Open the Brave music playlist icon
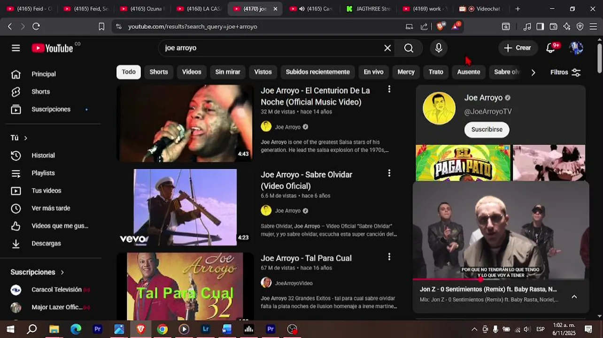This screenshot has width=603, height=338. pyautogui.click(x=527, y=27)
